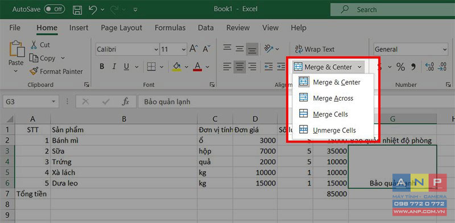Viewport: 455px width, 223px height.
Task: Click the Save icon in title bar
Action: (77, 10)
